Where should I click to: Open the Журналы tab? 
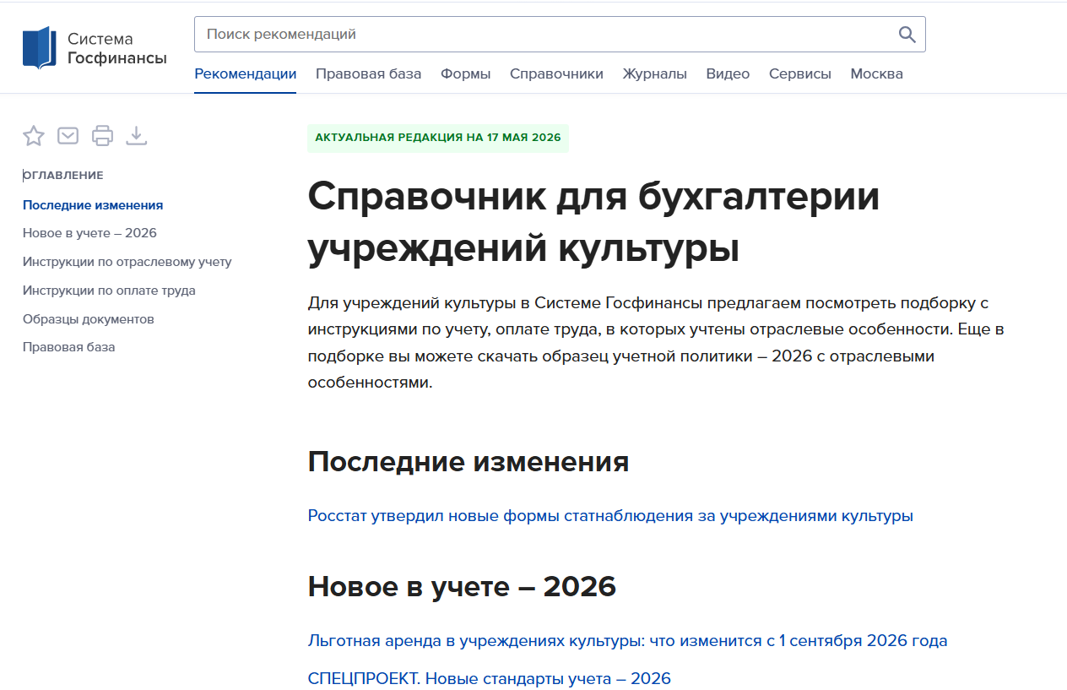[655, 74]
